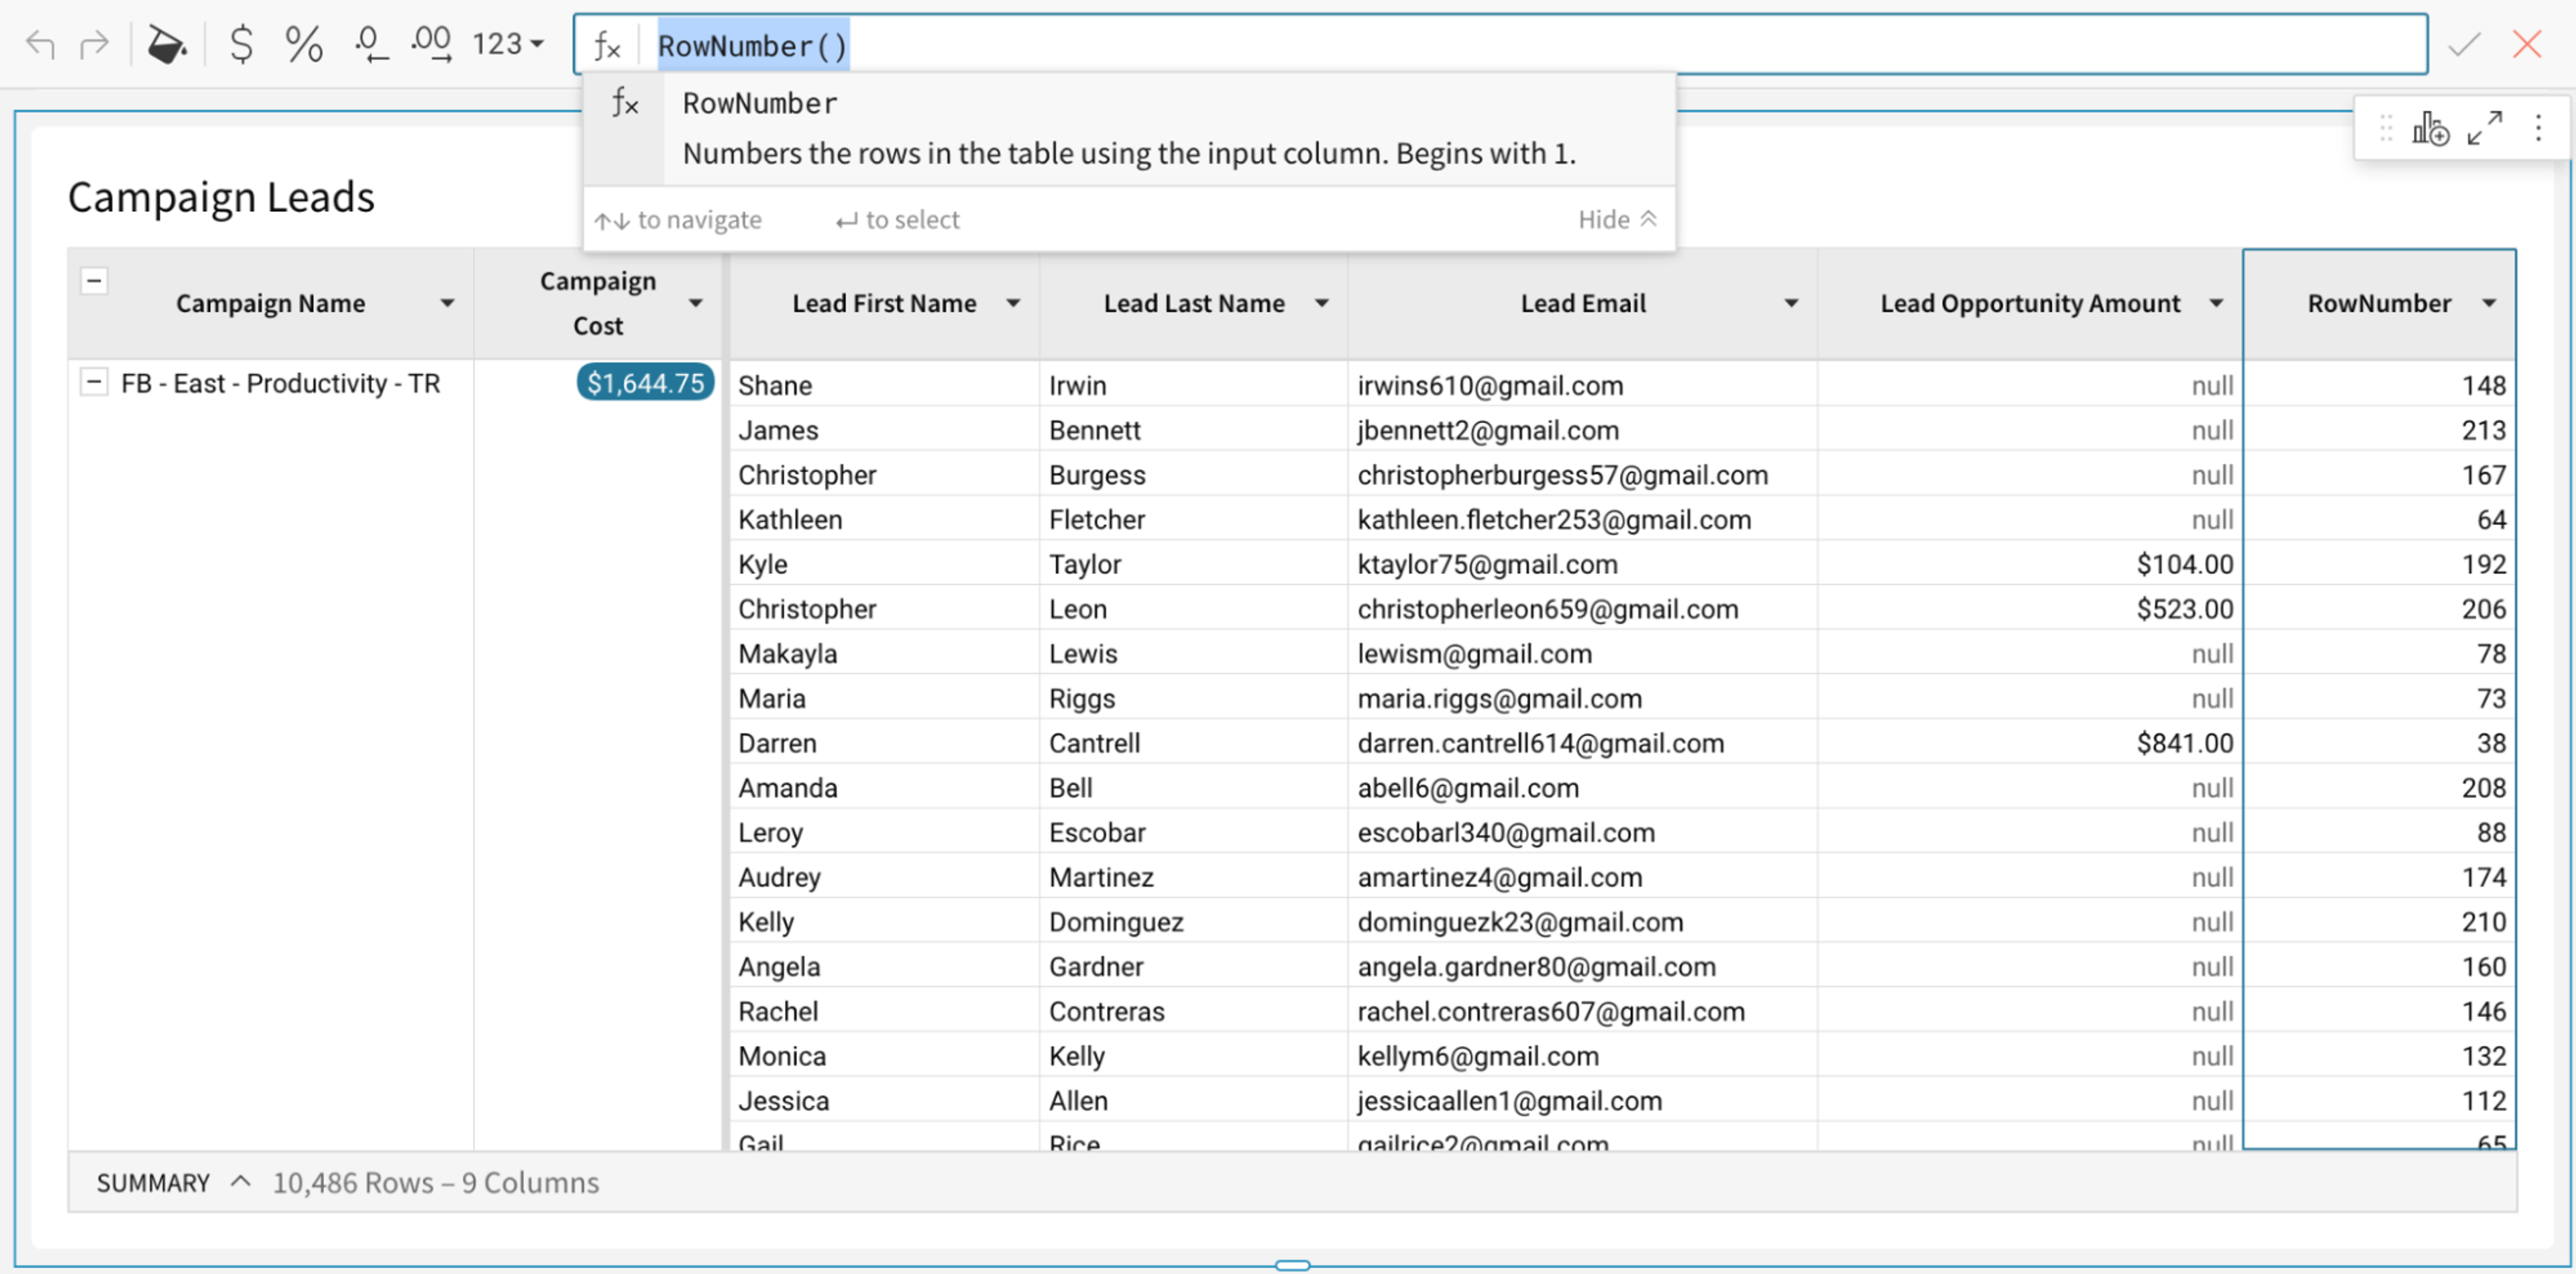Open the paint bucket fill tool
This screenshot has height=1274, width=2576.
pyautogui.click(x=166, y=44)
